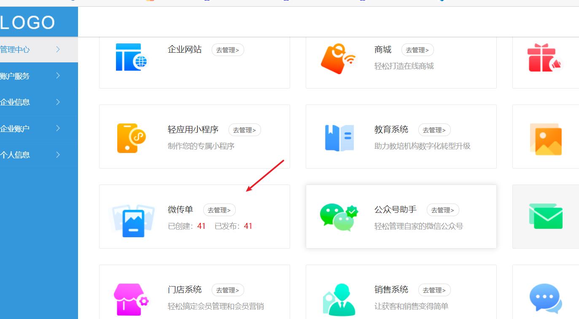Click 去管理 on the 微传单 card
The width and height of the screenshot is (579, 319).
(x=219, y=209)
